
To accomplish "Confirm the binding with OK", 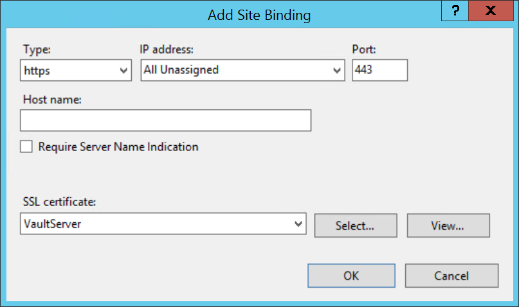I will 351,276.
